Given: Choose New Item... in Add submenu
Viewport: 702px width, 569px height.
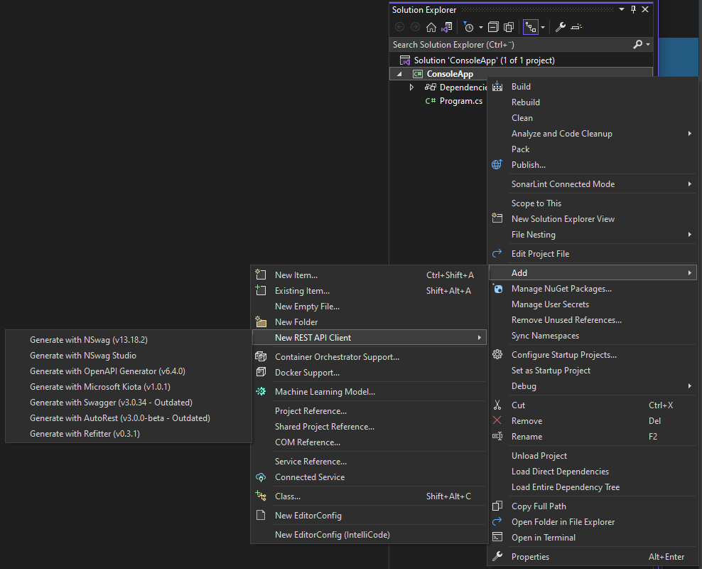Looking at the screenshot, I should coord(369,275).
